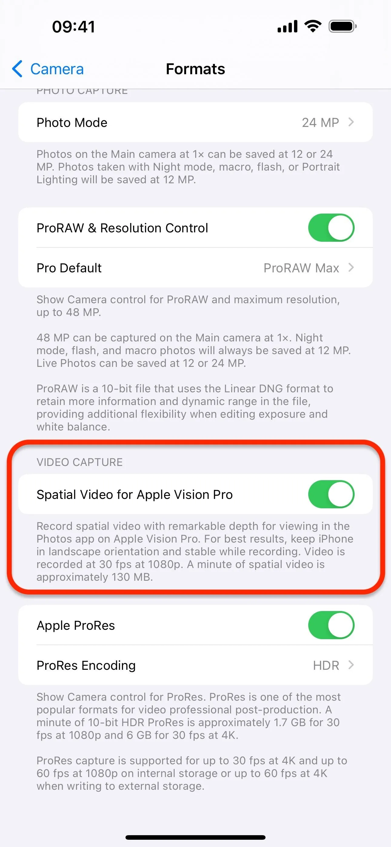Select the ProRes Encoding row
Viewport: 391px width, 847px height.
(195, 665)
